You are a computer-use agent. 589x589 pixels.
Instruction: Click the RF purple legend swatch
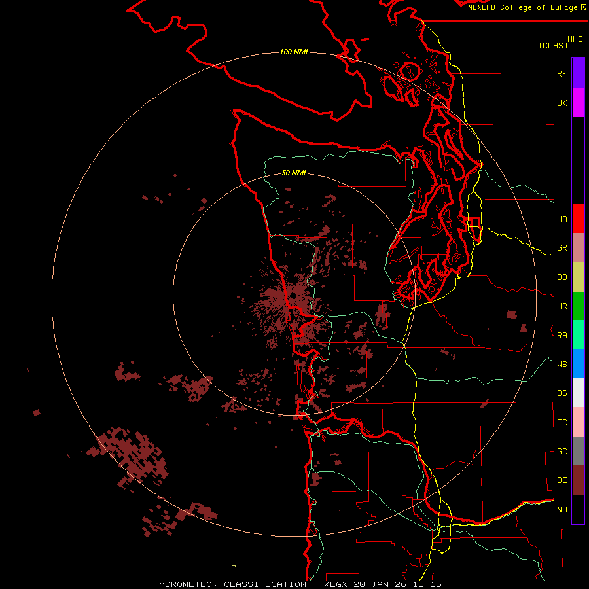click(x=578, y=73)
